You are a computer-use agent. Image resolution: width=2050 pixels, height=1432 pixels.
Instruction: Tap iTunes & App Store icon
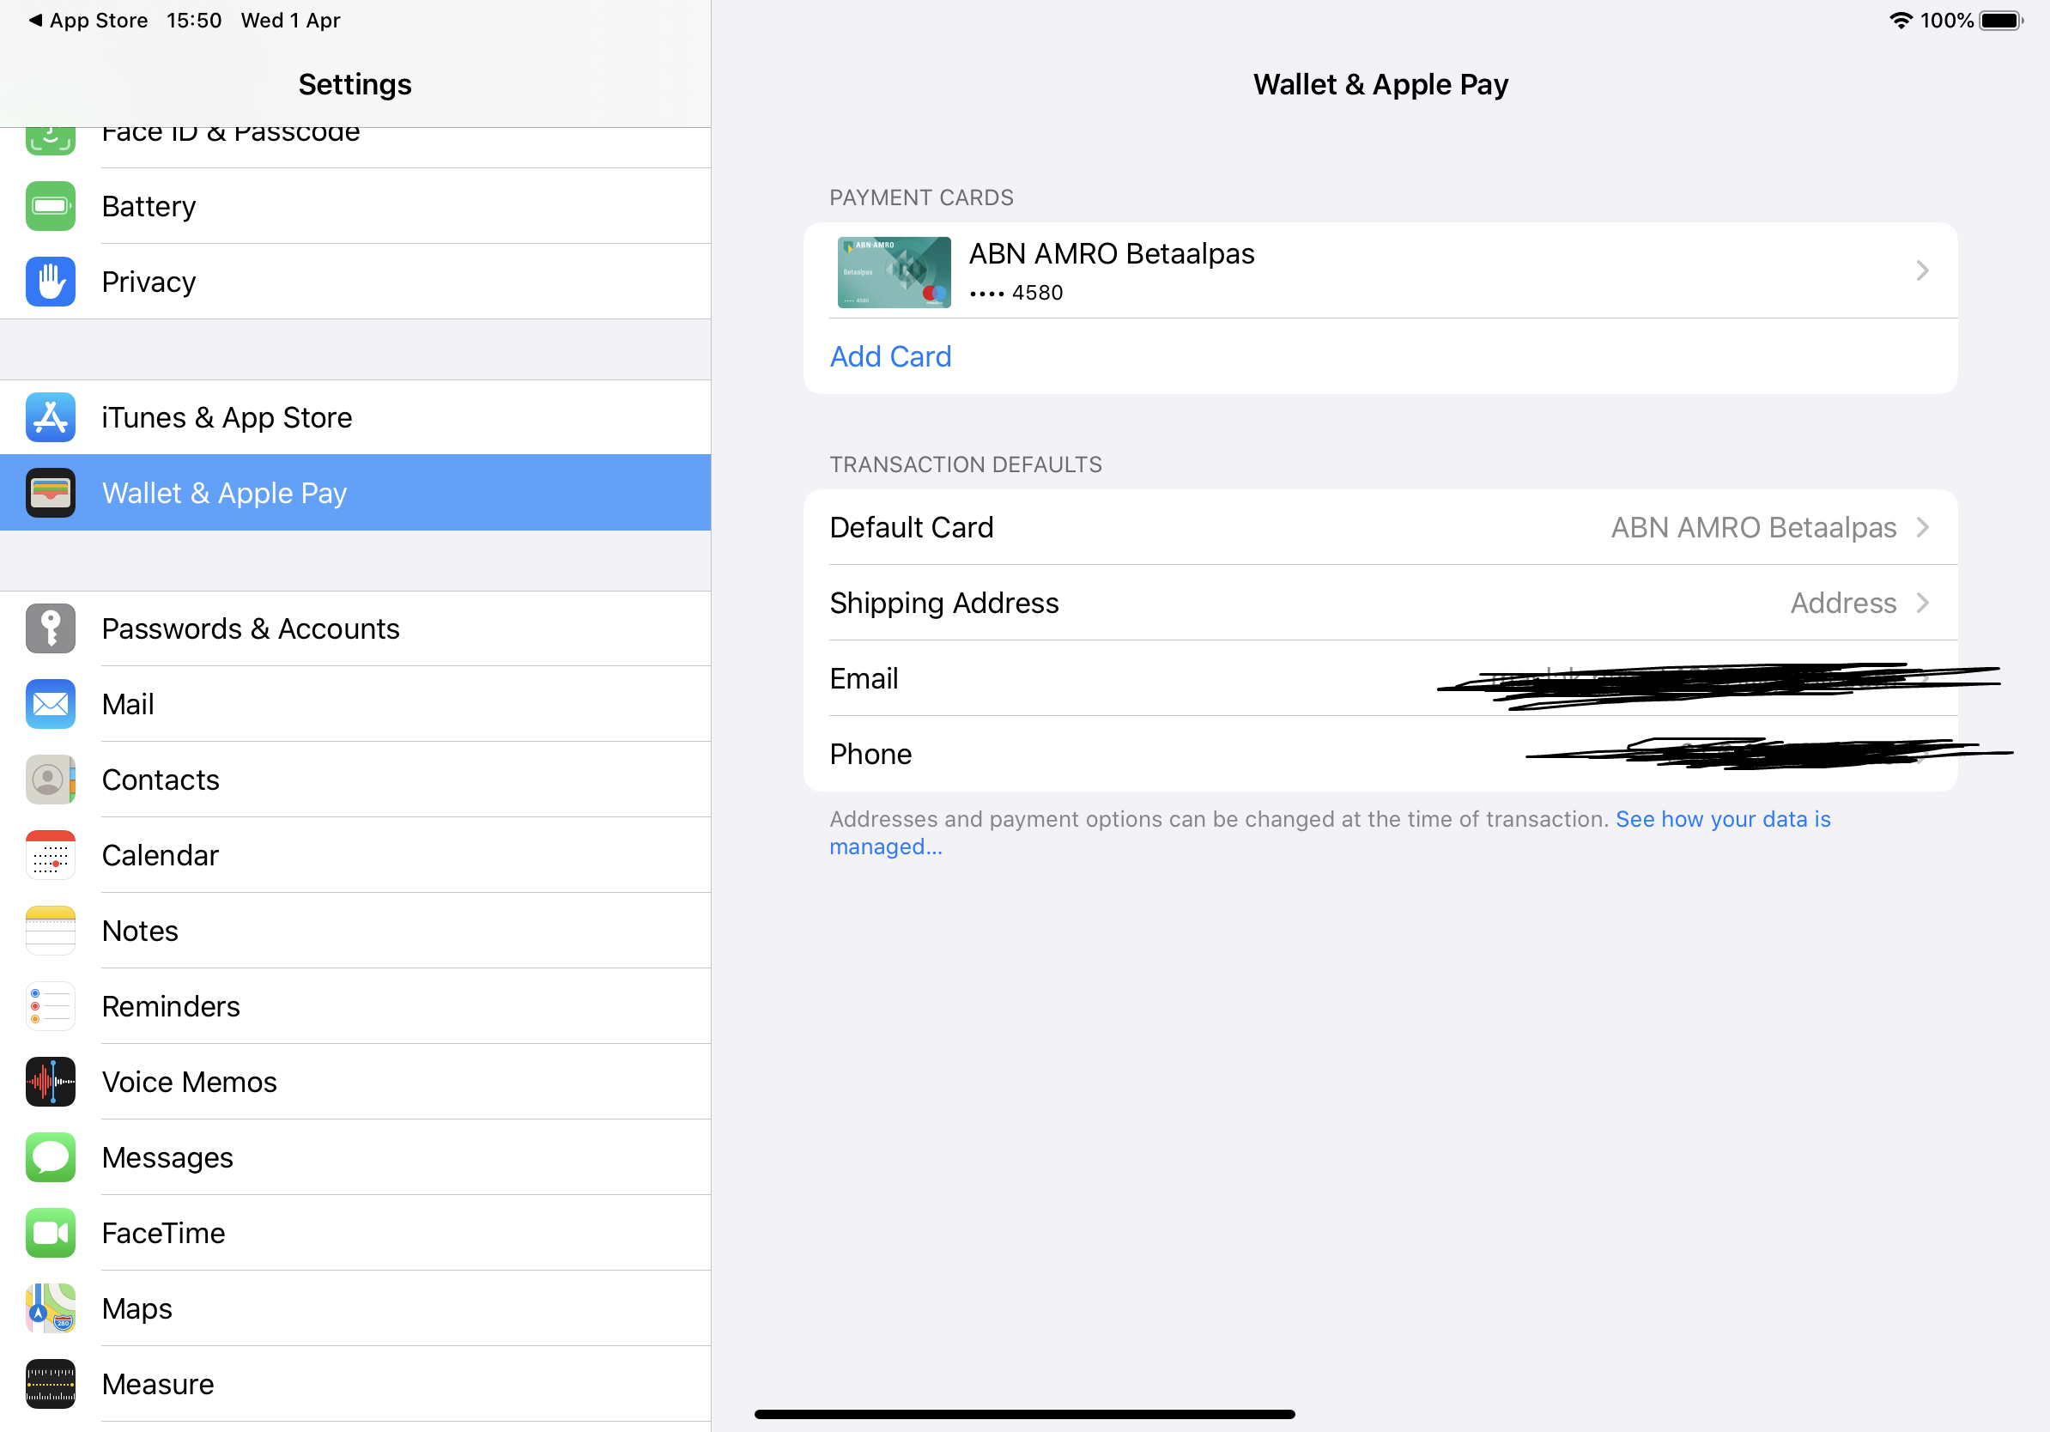(50, 418)
